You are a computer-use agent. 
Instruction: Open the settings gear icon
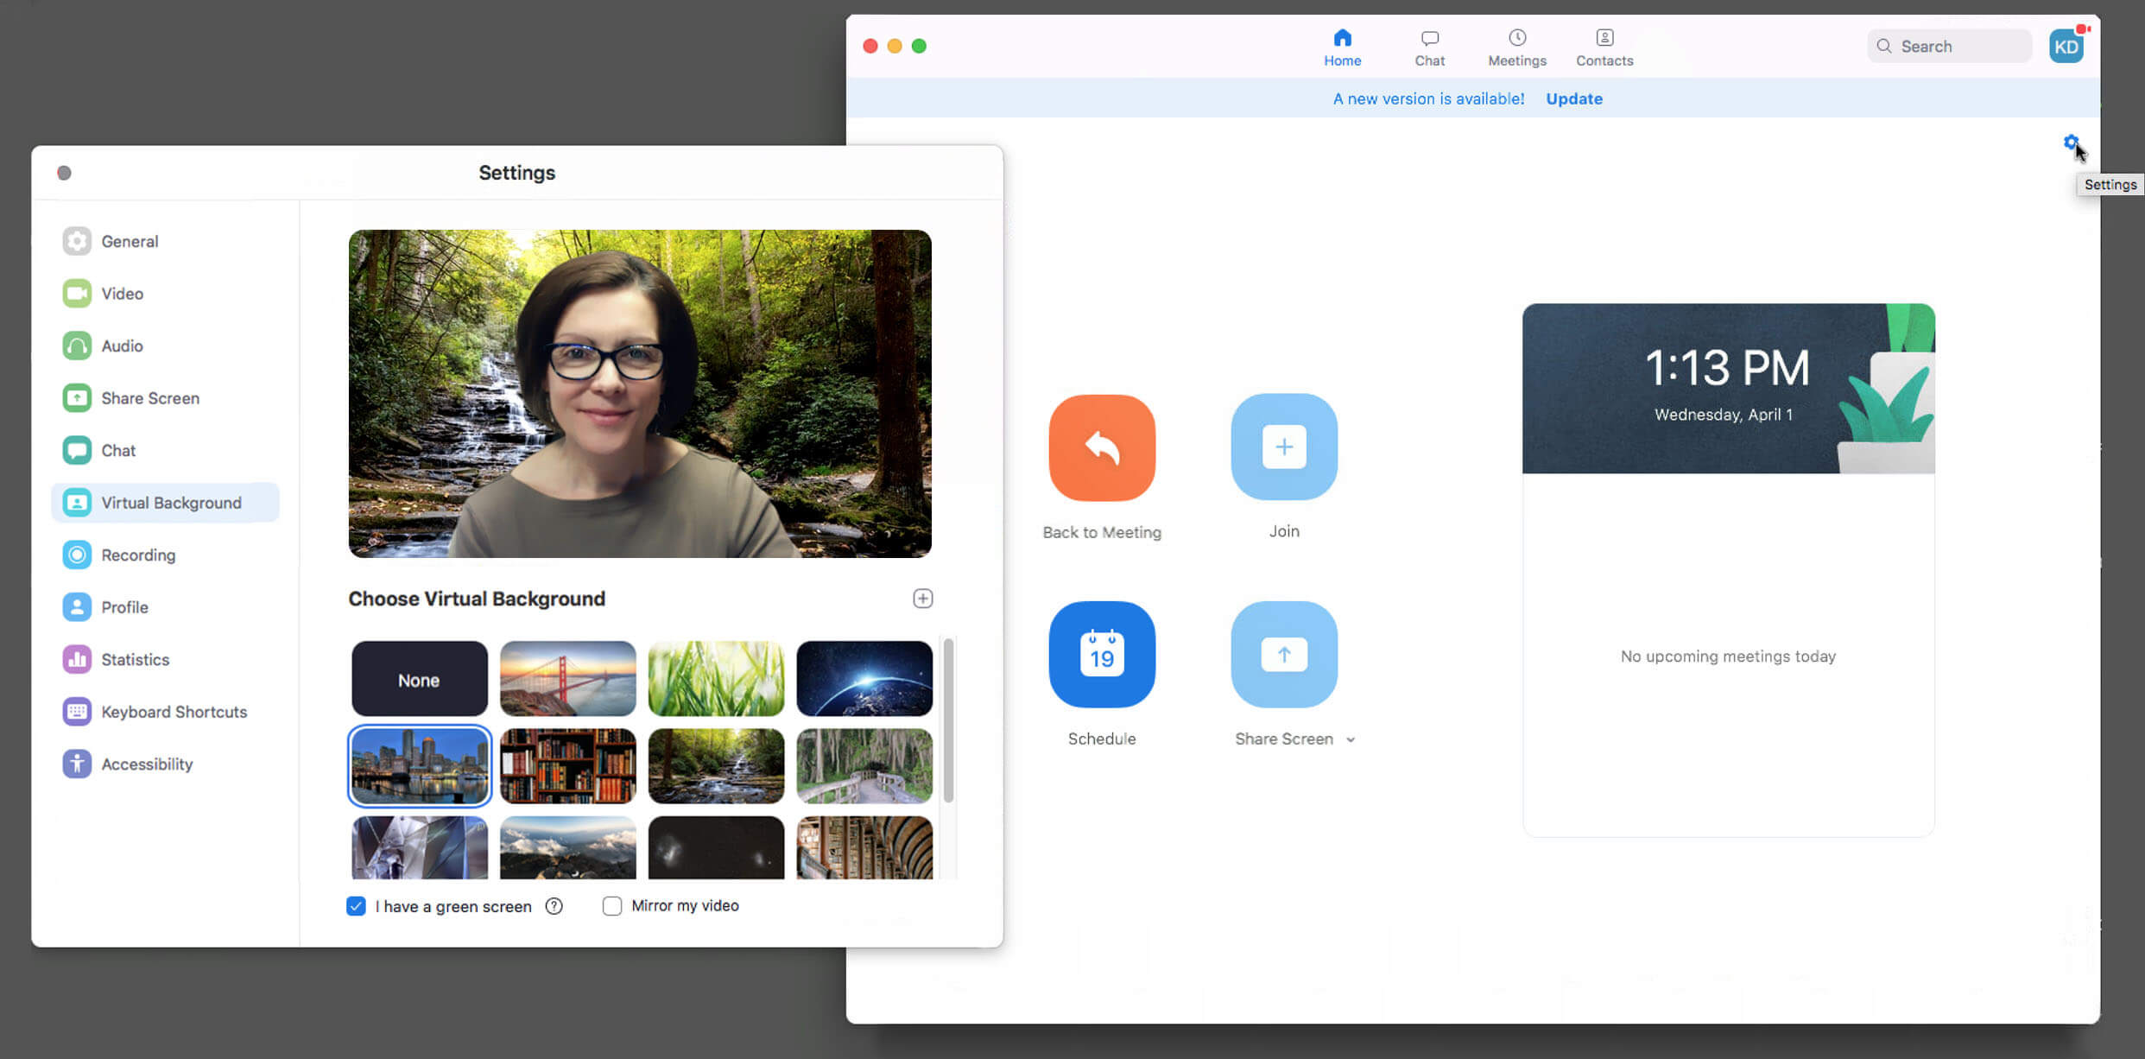2070,143
